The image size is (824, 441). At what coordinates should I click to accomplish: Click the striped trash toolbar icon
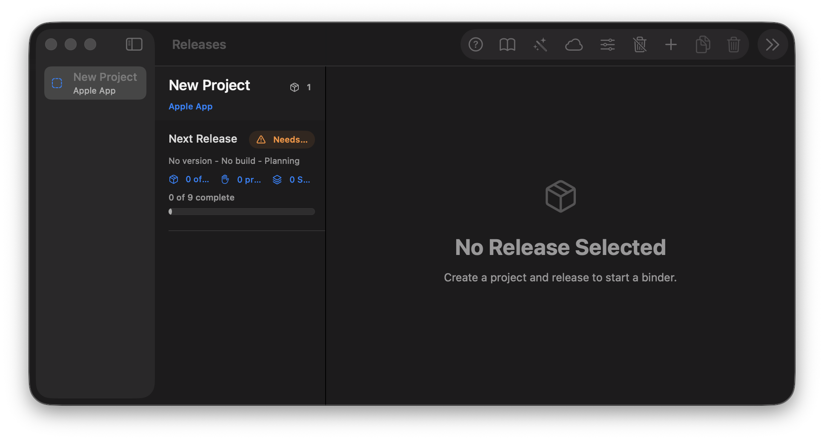(x=640, y=44)
